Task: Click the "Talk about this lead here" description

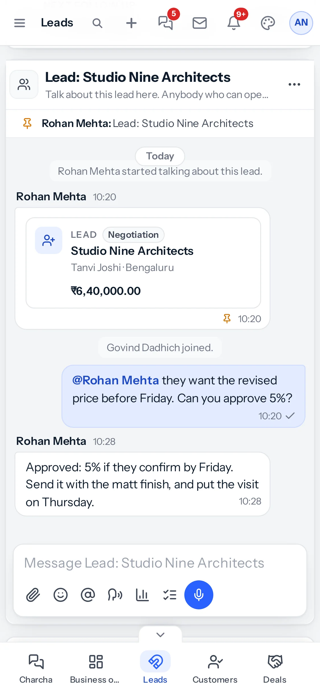Action: [157, 95]
